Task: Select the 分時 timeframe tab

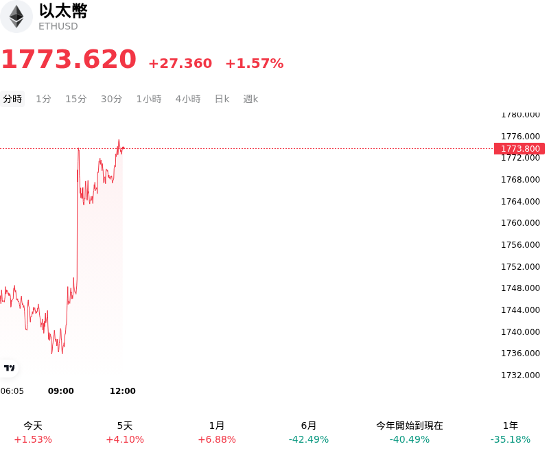Action: click(x=12, y=99)
